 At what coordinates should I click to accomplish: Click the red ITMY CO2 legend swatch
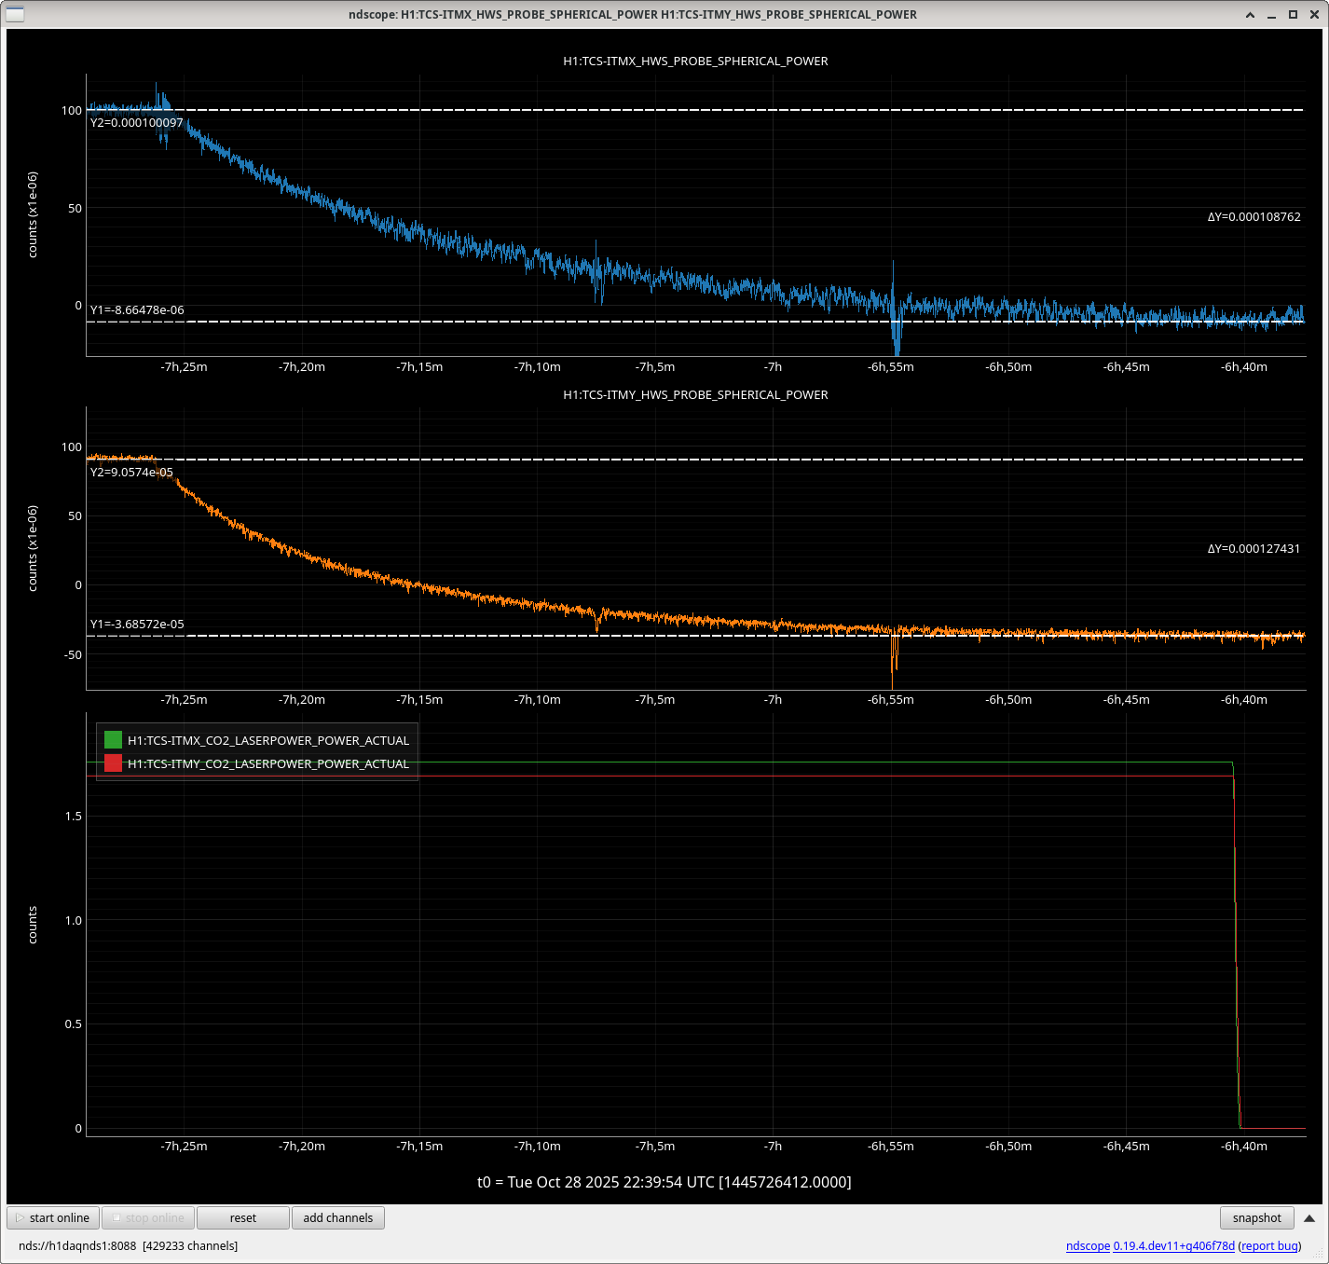click(x=113, y=763)
